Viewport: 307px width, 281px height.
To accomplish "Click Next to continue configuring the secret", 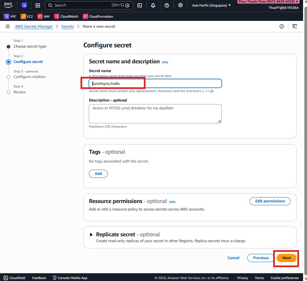I will (286, 258).
